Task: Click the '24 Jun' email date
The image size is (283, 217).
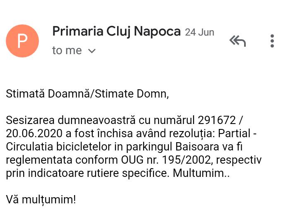Action: click(199, 32)
